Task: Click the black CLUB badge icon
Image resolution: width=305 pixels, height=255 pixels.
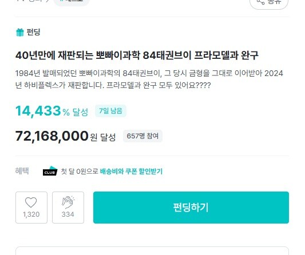Action: tap(50, 171)
